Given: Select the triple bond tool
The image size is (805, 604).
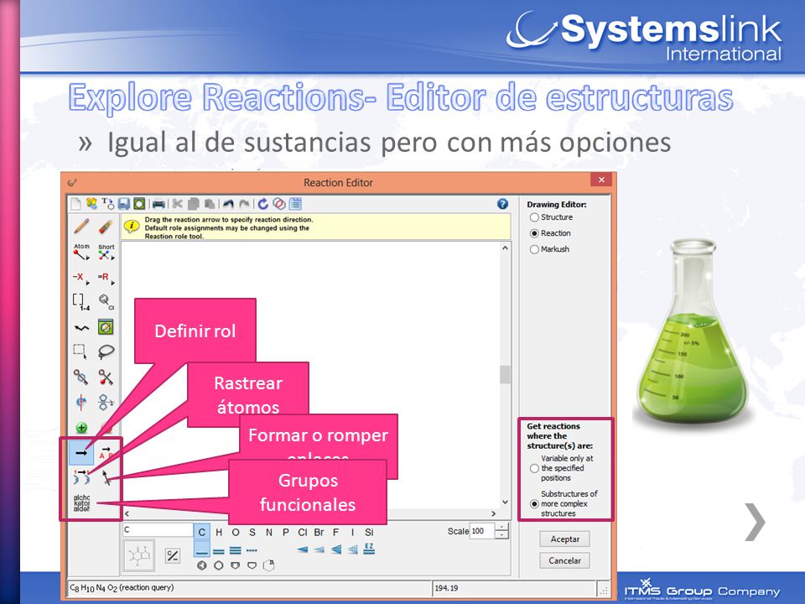Looking at the screenshot, I should [x=235, y=550].
